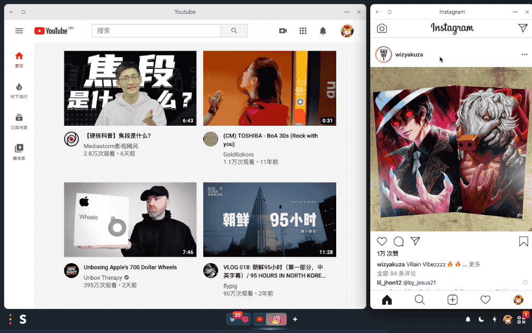
Task: Open Instagram search tab
Action: click(420, 299)
